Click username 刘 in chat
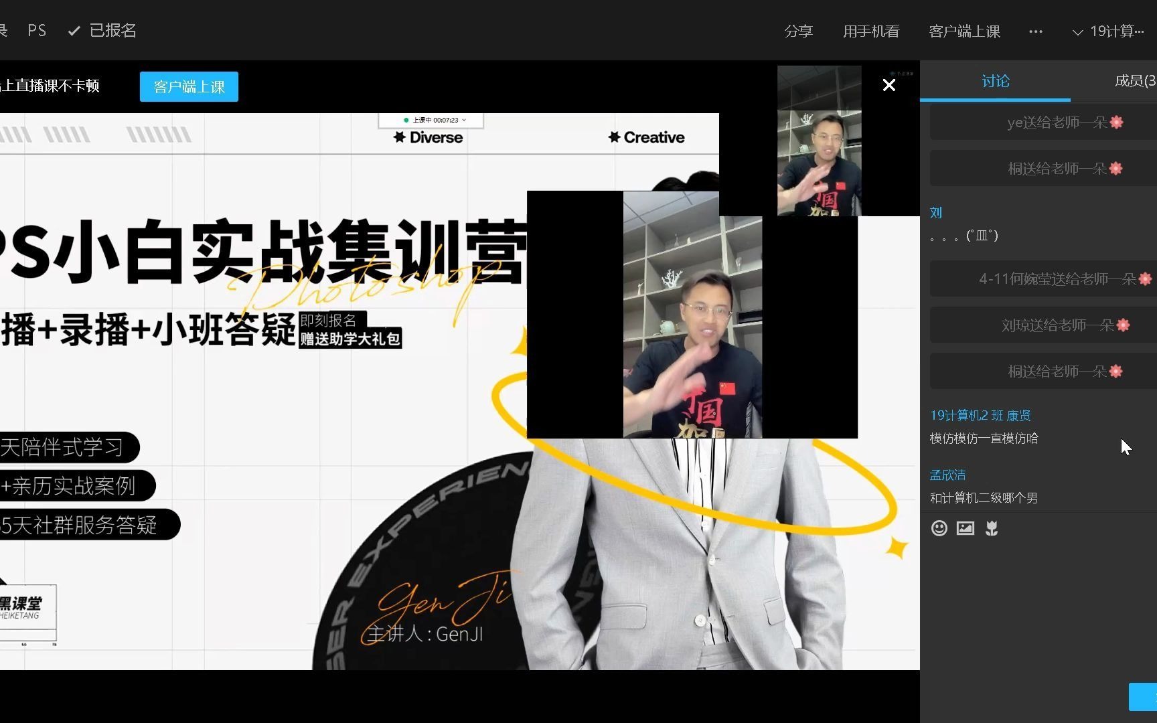1157x723 pixels. click(x=935, y=213)
